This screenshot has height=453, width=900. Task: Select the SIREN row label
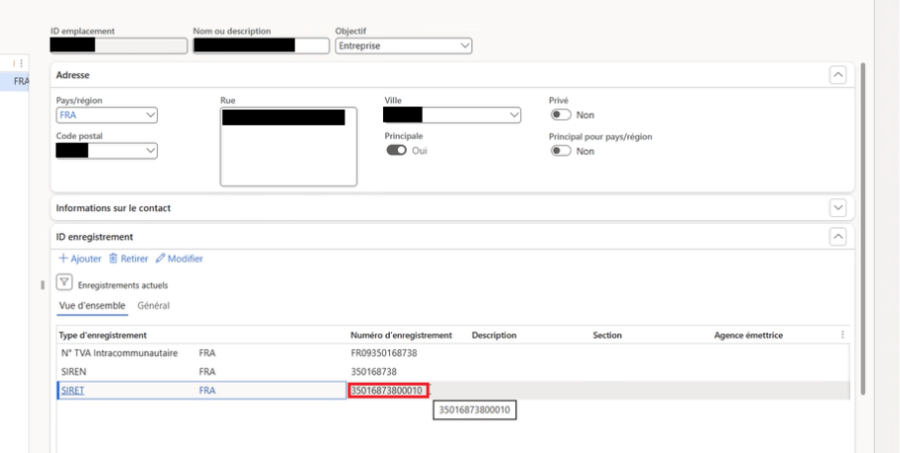tap(73, 372)
